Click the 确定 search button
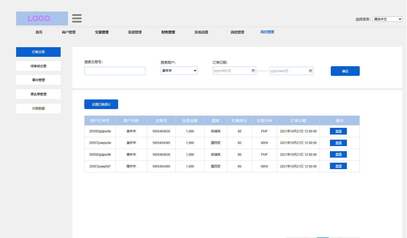 [345, 71]
